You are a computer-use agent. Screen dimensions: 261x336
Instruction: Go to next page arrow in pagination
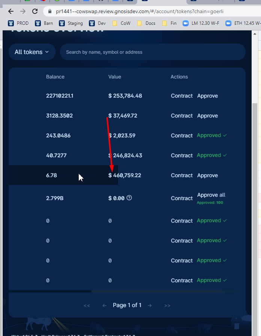click(150, 306)
